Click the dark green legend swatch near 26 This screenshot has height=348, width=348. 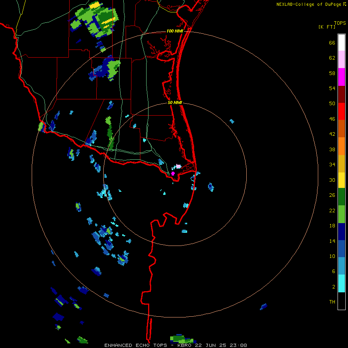tap(341, 197)
